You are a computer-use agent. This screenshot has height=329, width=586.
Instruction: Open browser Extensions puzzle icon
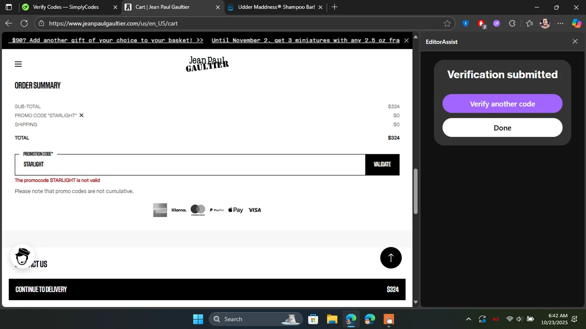coord(512,23)
